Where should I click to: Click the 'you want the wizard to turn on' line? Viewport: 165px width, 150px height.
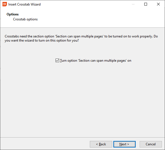click(x=42, y=40)
